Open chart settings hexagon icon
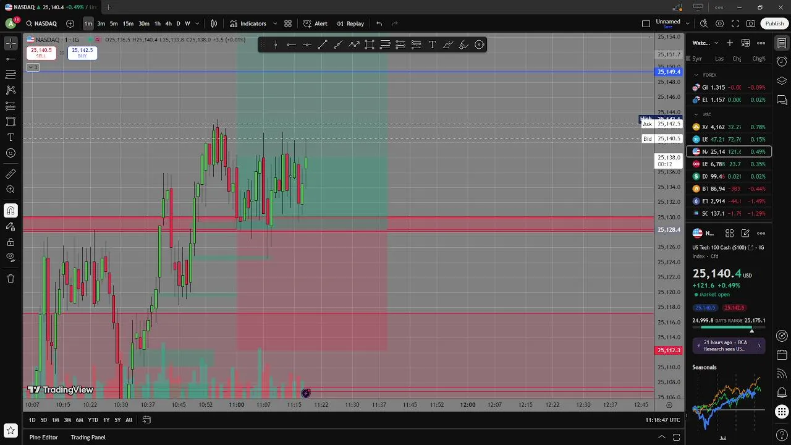 point(720,23)
